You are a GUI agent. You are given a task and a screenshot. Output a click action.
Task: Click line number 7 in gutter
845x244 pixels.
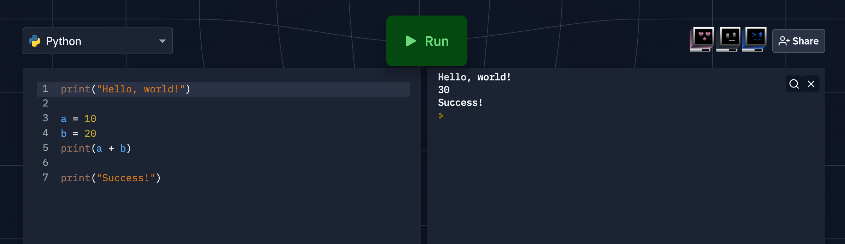click(45, 177)
